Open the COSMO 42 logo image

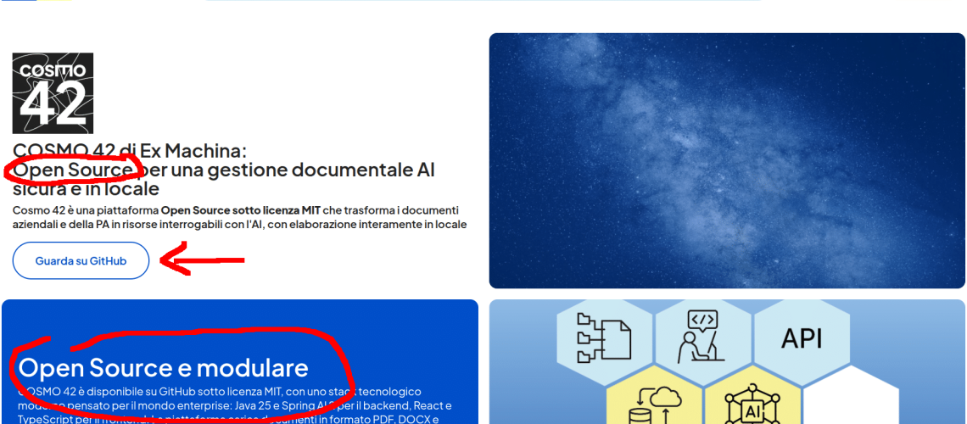[53, 93]
